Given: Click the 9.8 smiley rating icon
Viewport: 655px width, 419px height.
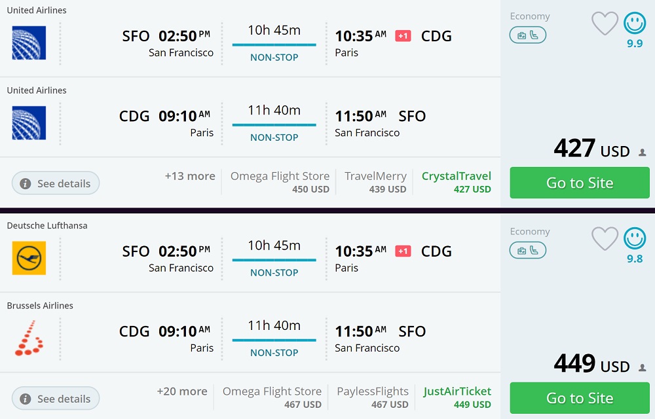Looking at the screenshot, I should point(634,239).
